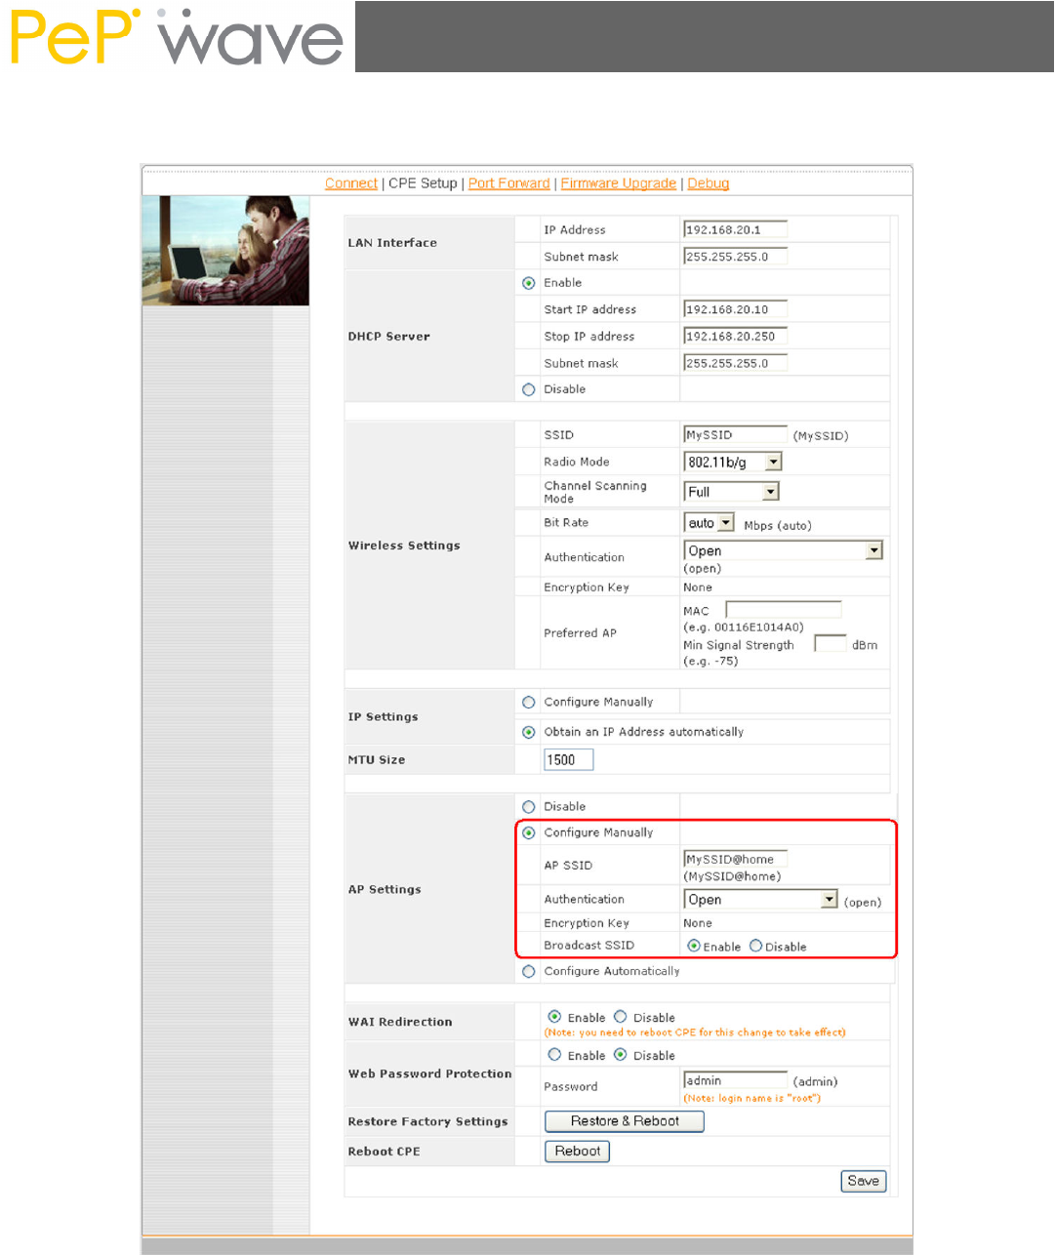Image resolution: width=1055 pixels, height=1255 pixels.
Task: Click the AP SSID input field
Action: (x=735, y=859)
